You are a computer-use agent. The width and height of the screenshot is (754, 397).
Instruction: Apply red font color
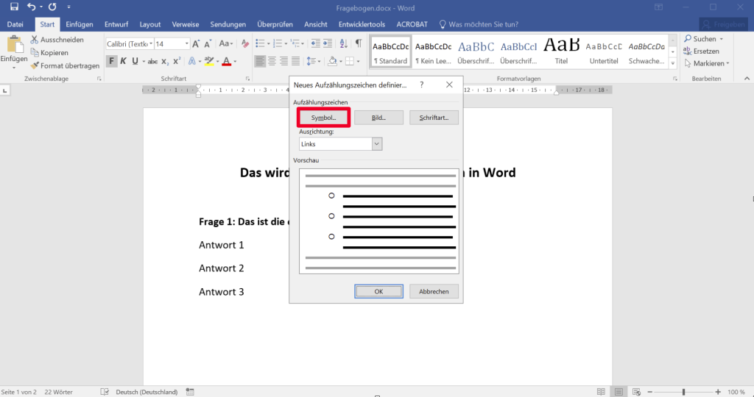[x=227, y=61]
